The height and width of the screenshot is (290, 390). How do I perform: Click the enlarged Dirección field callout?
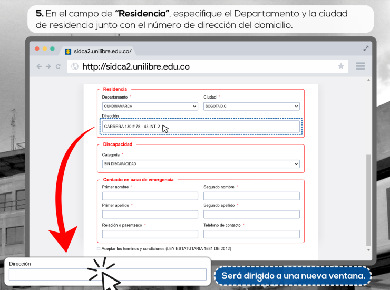tap(108, 275)
